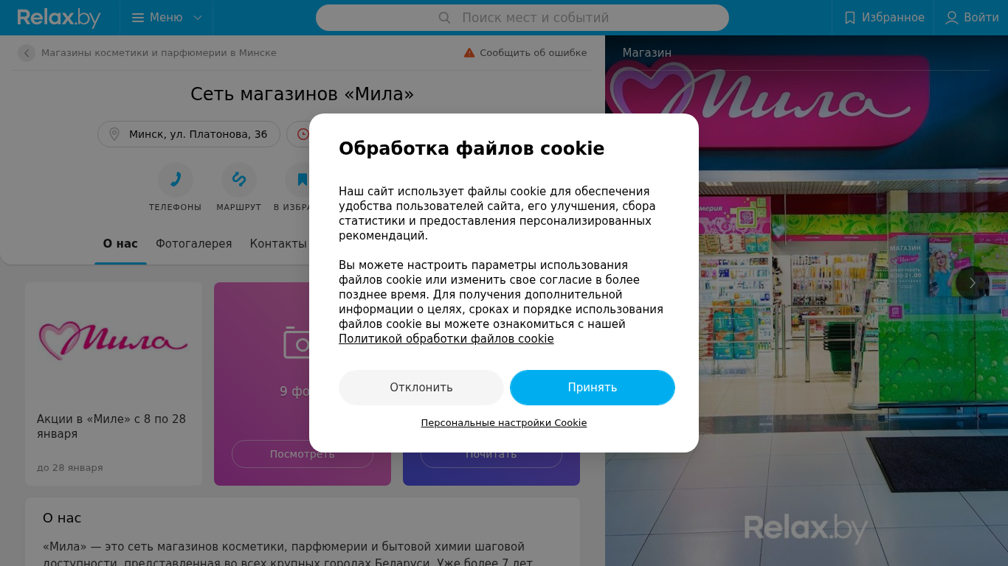Focus the Поиск мест и событий search box
Viewport: 1008px width, 566px height.
pos(522,18)
